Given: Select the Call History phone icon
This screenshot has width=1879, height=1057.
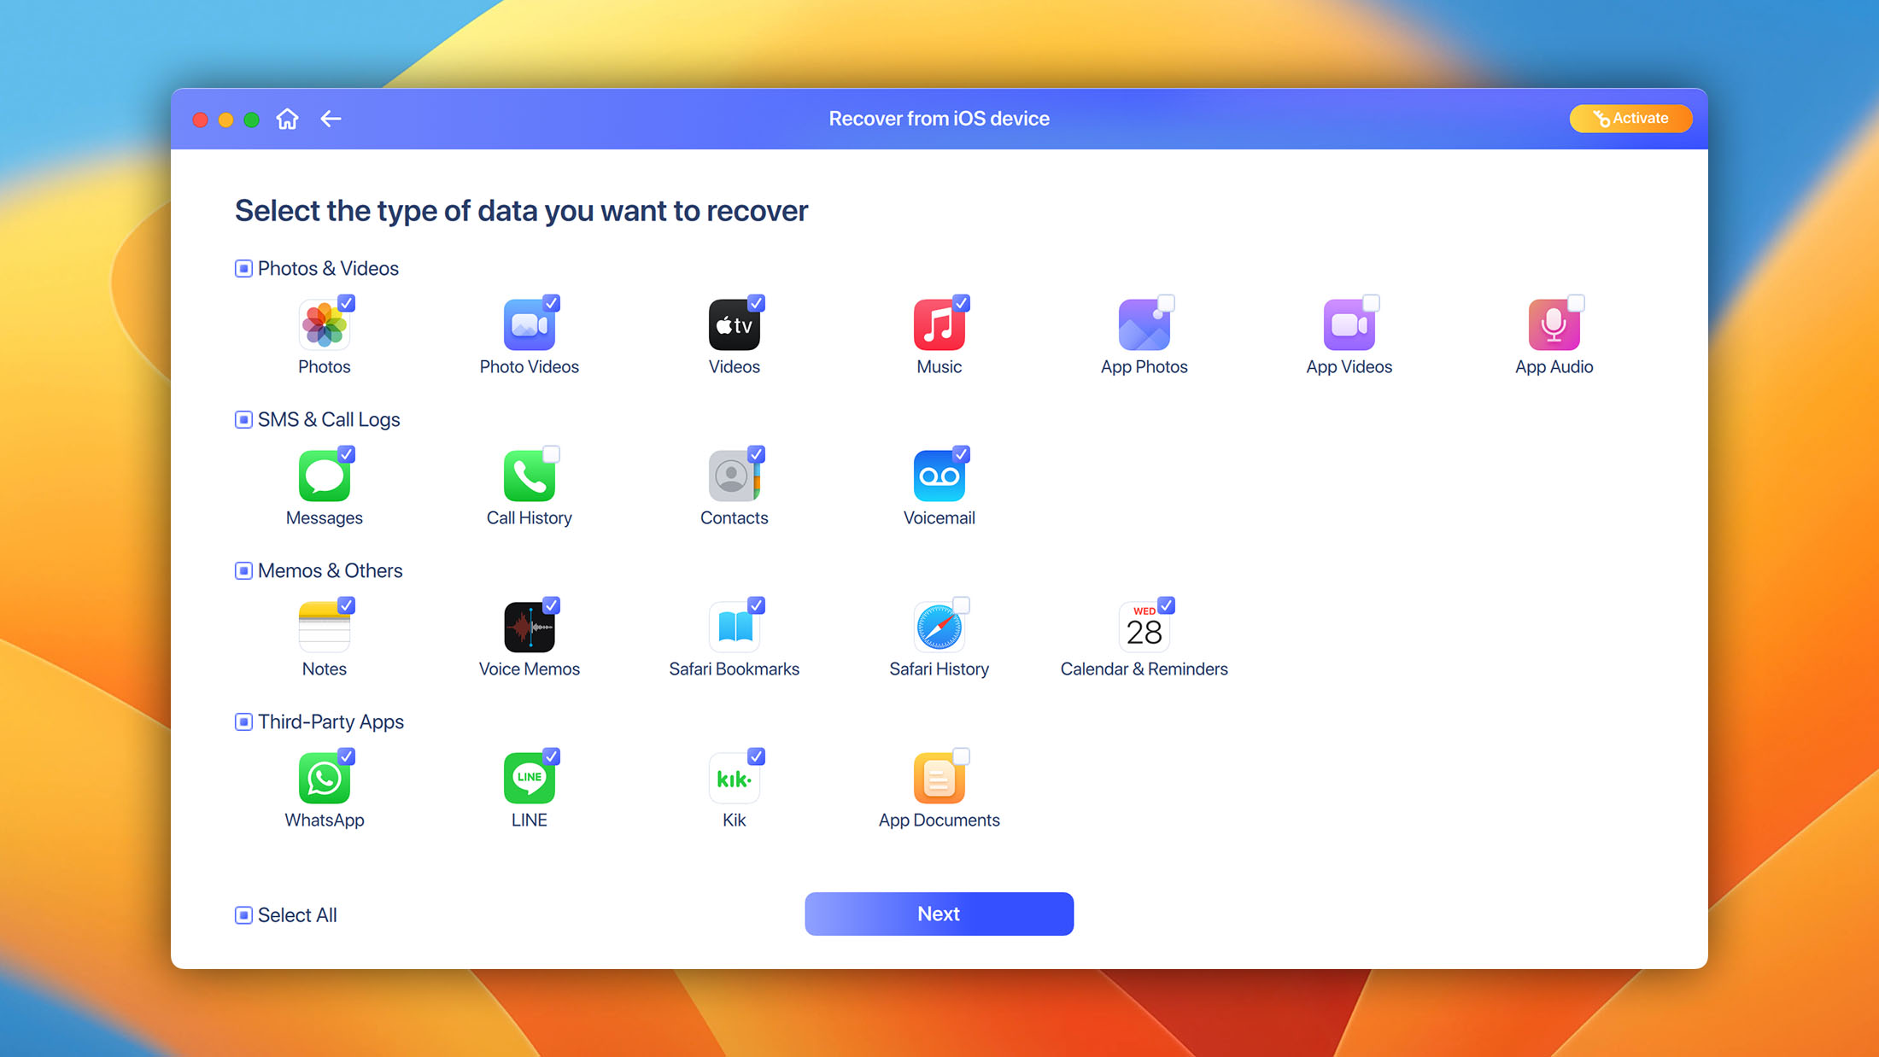Looking at the screenshot, I should (530, 476).
